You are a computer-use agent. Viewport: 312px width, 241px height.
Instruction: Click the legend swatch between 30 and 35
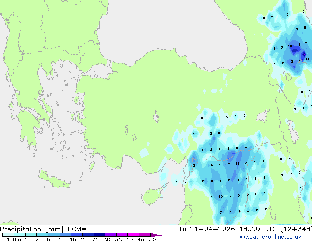(x=110, y=235)
